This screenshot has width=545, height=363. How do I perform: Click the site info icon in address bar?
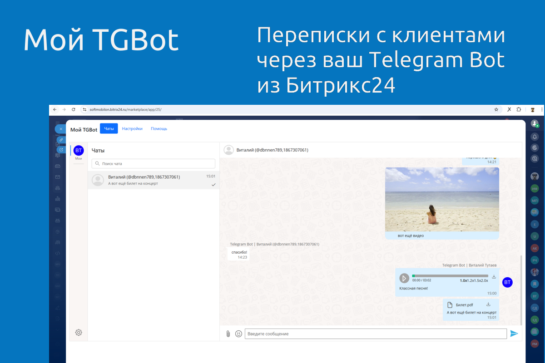[84, 109]
